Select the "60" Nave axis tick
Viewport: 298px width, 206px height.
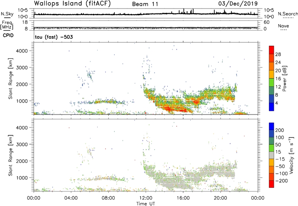[266, 22]
